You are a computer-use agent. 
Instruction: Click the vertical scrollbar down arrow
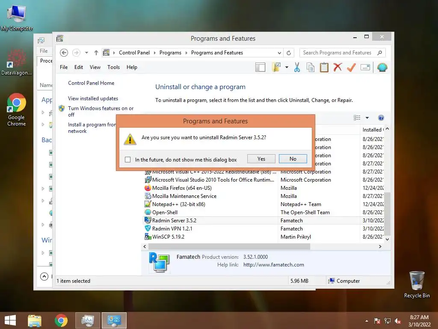pyautogui.click(x=387, y=239)
